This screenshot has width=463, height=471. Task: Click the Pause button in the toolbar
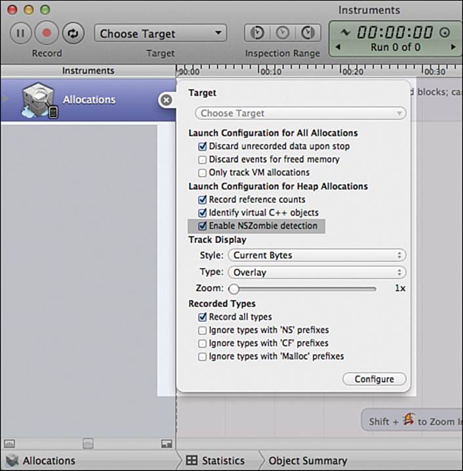20,33
